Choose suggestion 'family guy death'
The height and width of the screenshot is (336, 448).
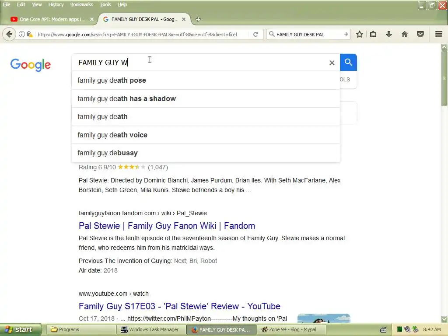pos(206,116)
